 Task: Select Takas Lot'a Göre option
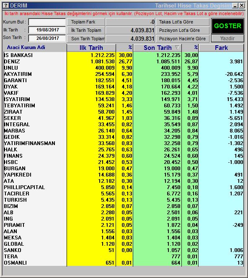[x=183, y=22]
